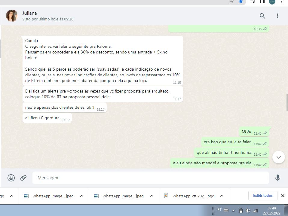Expand options for leftmost cut-off ogg download
This screenshot has height=216, width=288.
12,196
